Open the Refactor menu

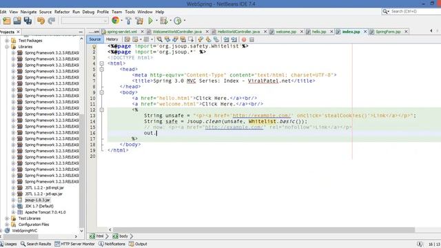62,12
